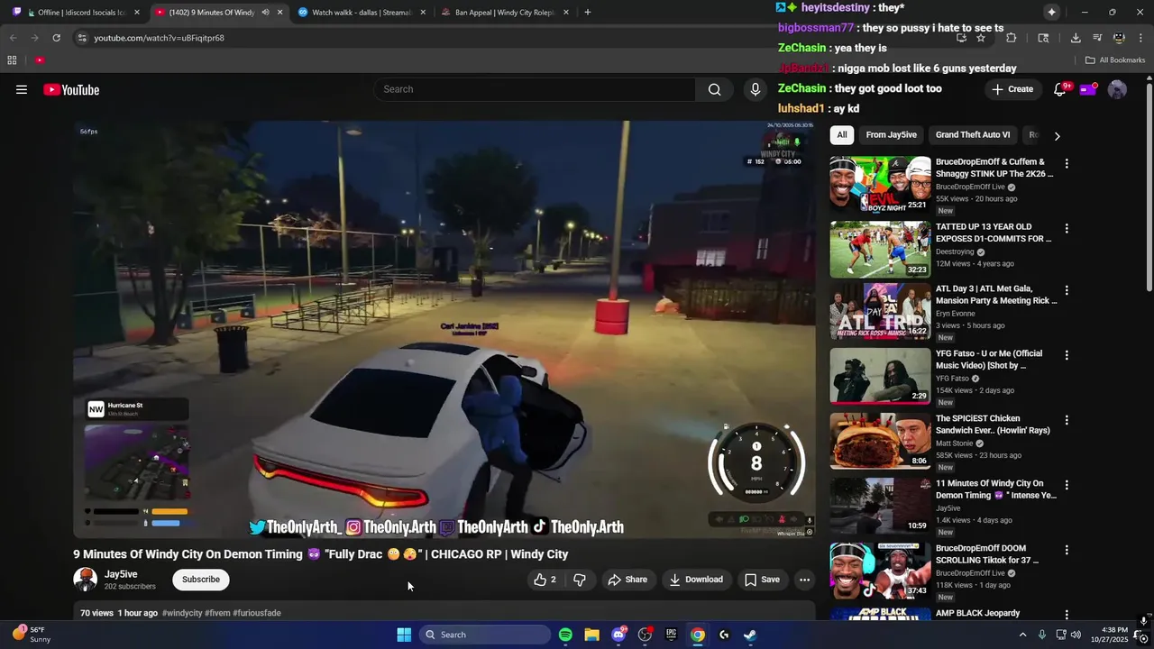Open options for the SPICIEST Chicken Sandwich video
Image resolution: width=1154 pixels, height=649 pixels.
pos(1067,420)
